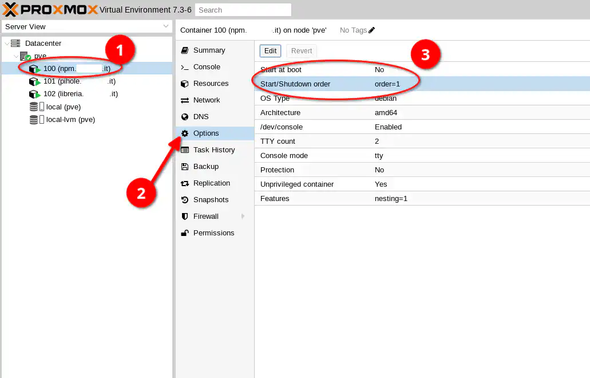
Task: Select the Options tab
Action: click(215, 133)
